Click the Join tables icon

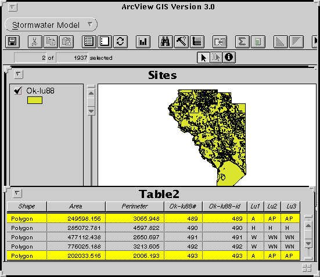(220, 42)
